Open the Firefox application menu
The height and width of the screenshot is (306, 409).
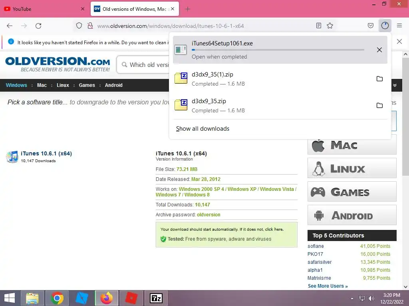(x=399, y=25)
